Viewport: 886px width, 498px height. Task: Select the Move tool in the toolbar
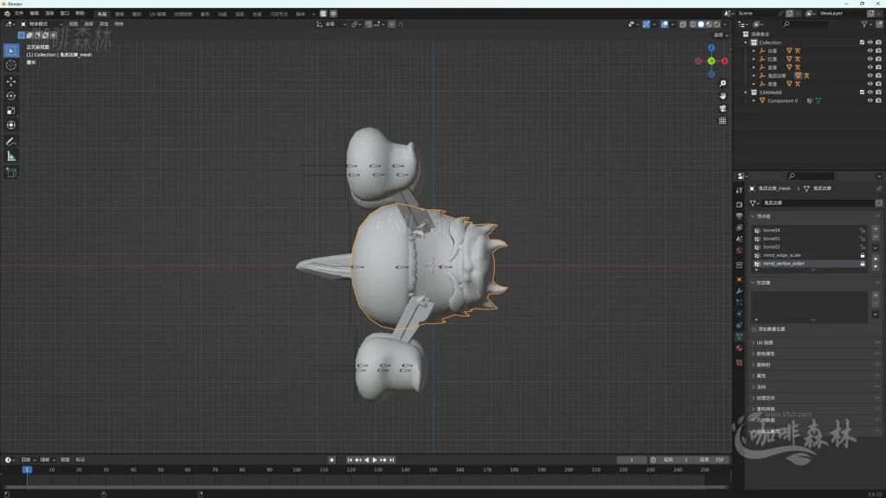(x=11, y=80)
